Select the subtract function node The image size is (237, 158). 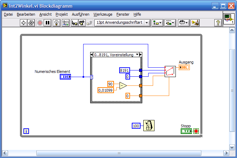[x=123, y=86]
